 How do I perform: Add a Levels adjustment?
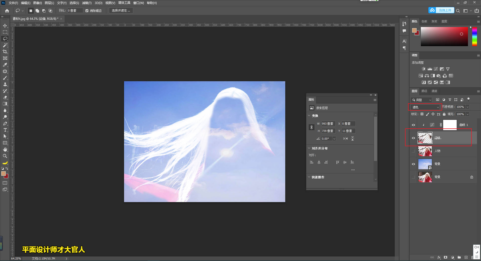[430, 69]
